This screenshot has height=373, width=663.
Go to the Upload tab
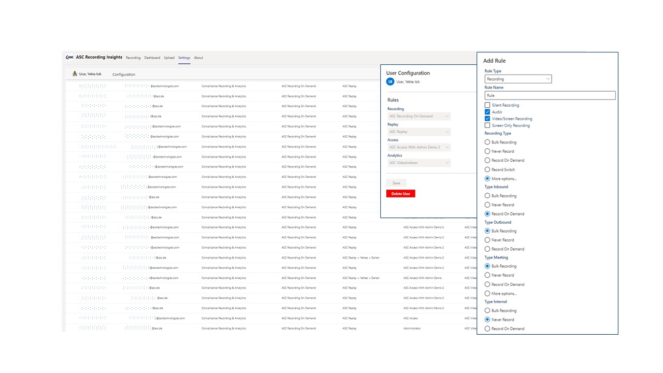[x=169, y=58]
